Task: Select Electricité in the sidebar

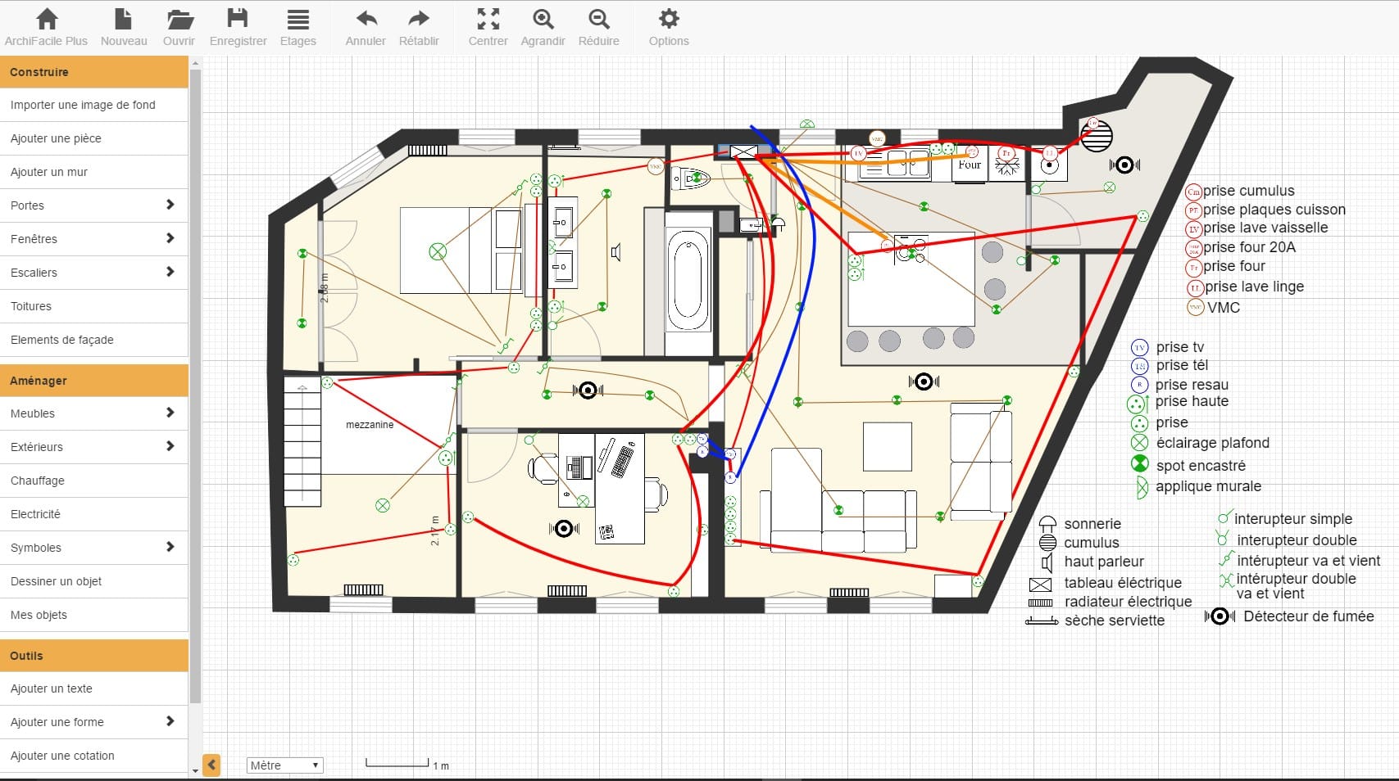Action: point(36,514)
